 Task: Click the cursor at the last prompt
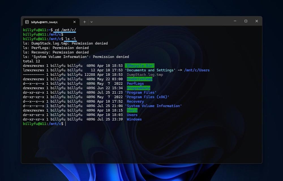click(x=65, y=124)
